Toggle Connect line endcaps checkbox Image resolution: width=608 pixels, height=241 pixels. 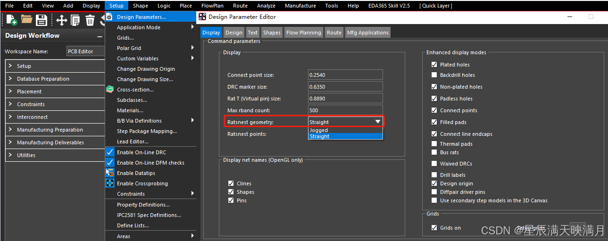(x=434, y=134)
